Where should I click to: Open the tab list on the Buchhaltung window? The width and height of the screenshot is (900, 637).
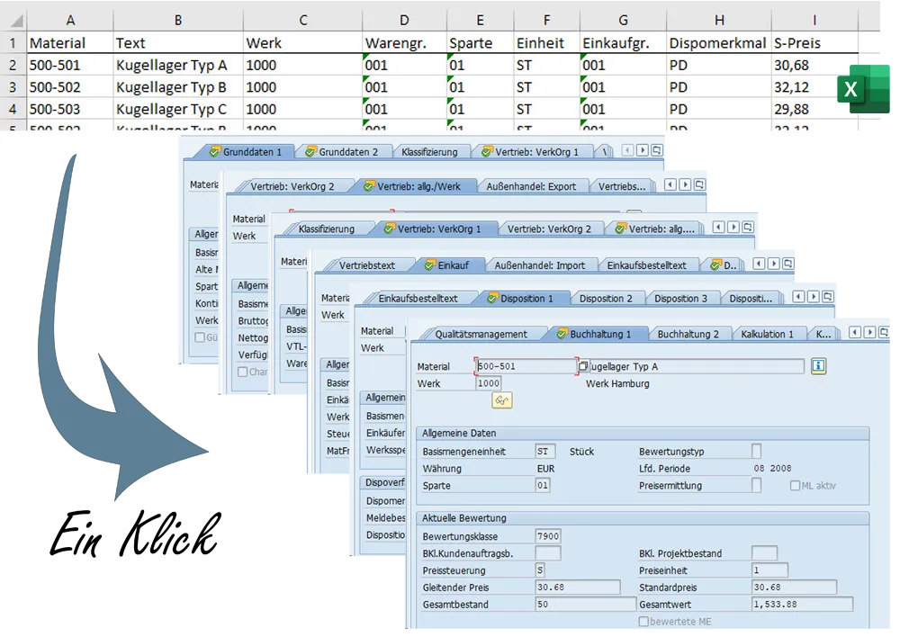884,332
